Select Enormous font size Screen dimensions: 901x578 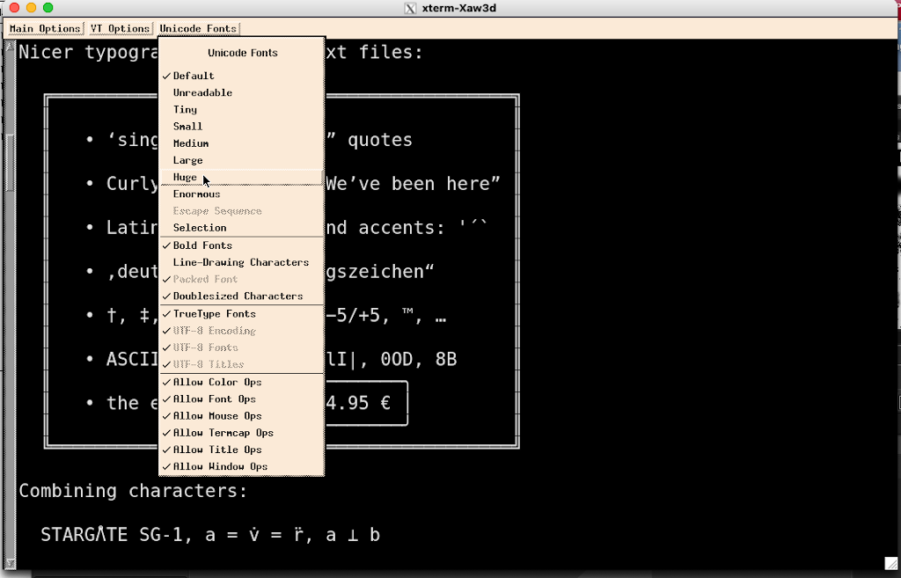196,194
